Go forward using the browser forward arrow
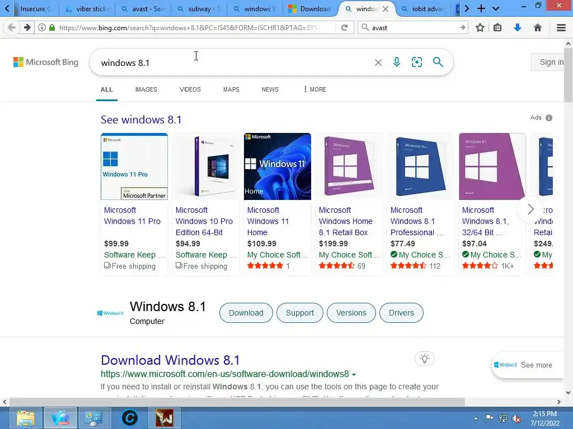Image resolution: width=573 pixels, height=429 pixels. pos(27,27)
